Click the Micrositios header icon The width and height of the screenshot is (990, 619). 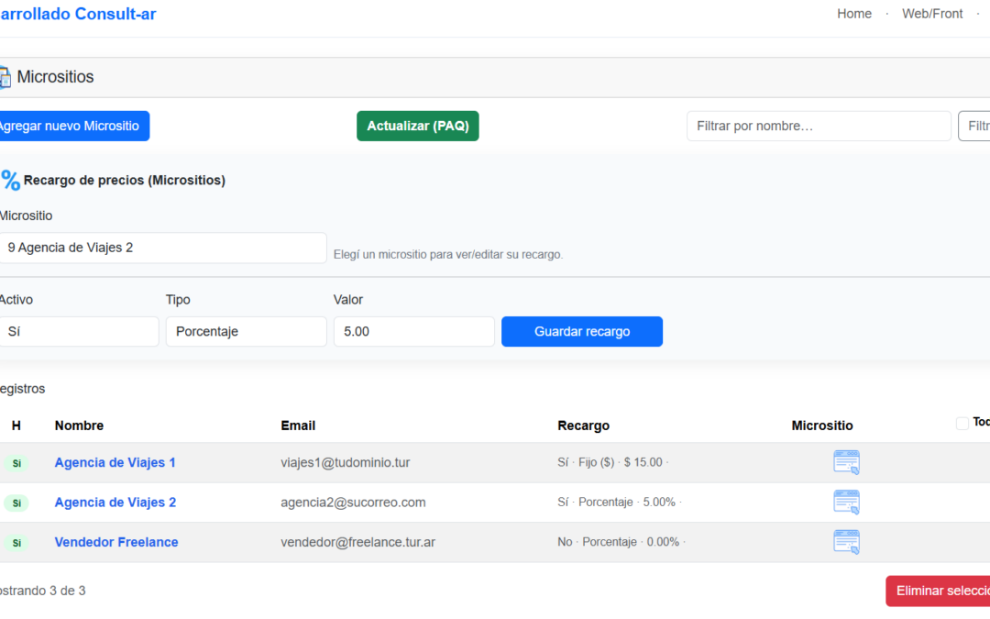5,78
